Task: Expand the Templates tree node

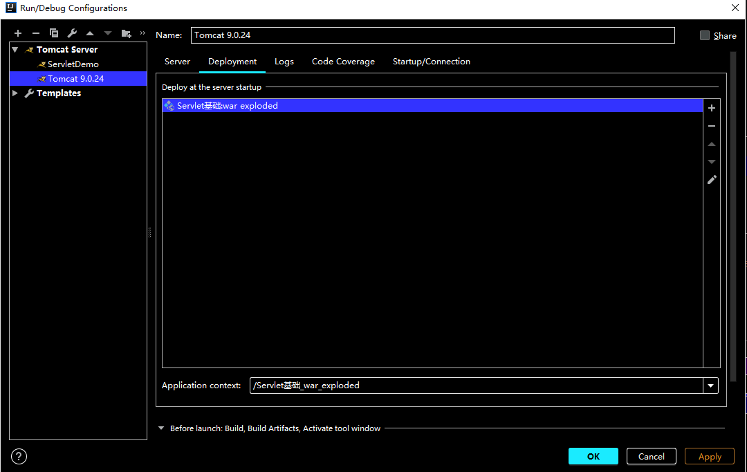Action: tap(15, 93)
